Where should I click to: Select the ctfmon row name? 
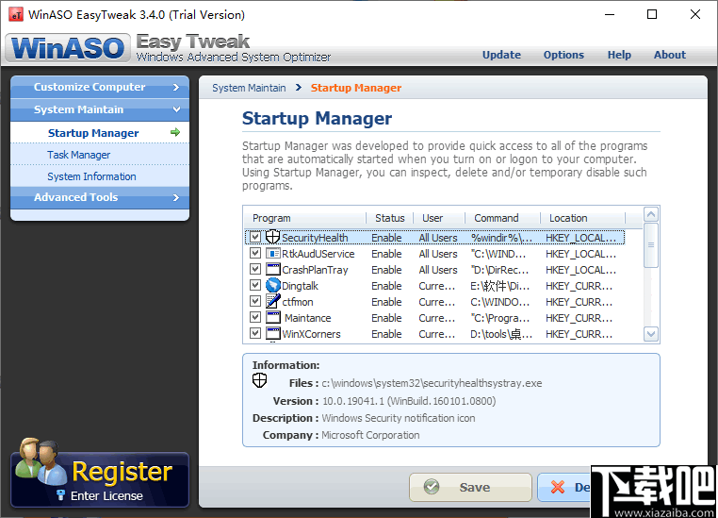(298, 302)
